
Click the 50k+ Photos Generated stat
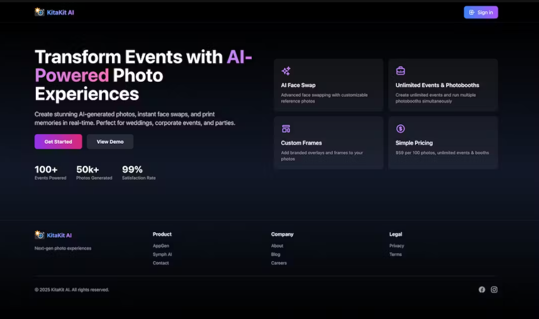tap(94, 173)
